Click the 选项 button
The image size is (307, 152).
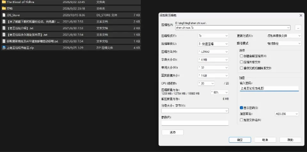172,132
